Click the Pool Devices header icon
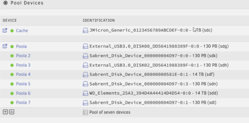 pos(5,3)
